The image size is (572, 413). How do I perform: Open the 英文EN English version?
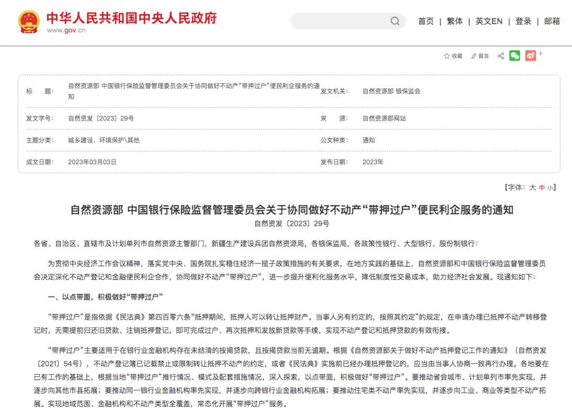[489, 21]
